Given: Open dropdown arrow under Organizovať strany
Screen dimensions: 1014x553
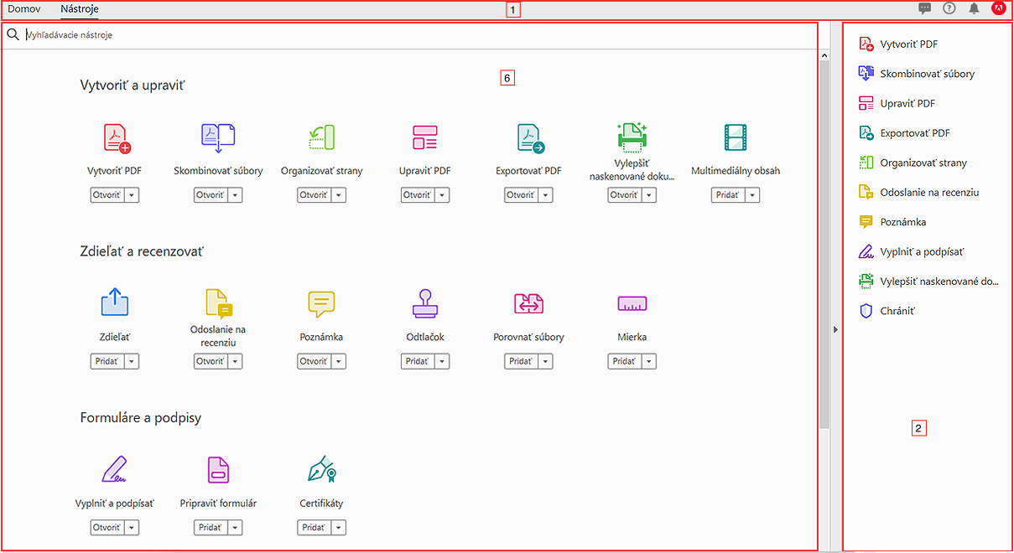Looking at the screenshot, I should click(338, 195).
